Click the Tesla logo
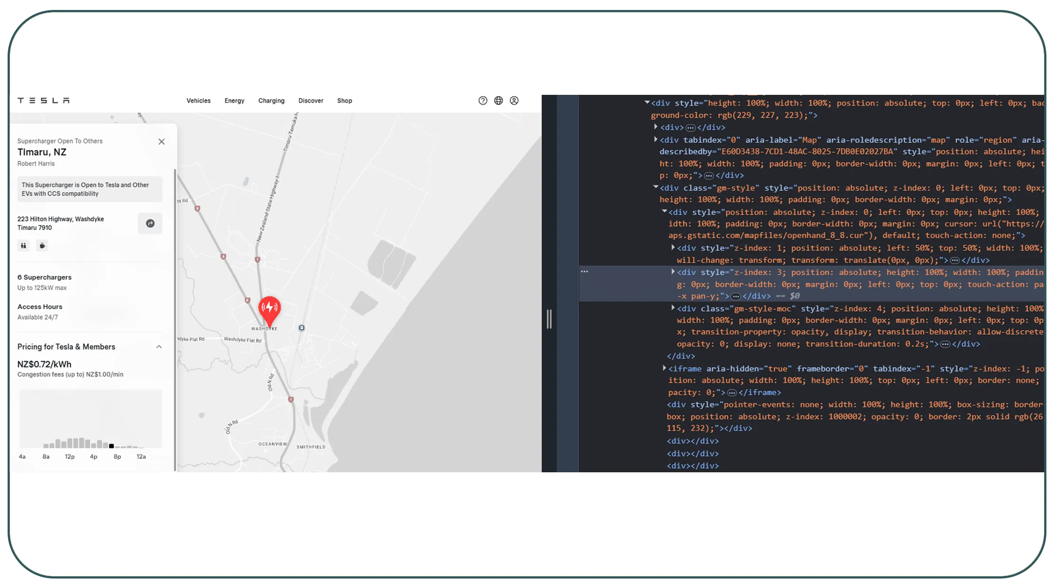Image resolution: width=1054 pixels, height=588 pixels. pyautogui.click(x=44, y=100)
